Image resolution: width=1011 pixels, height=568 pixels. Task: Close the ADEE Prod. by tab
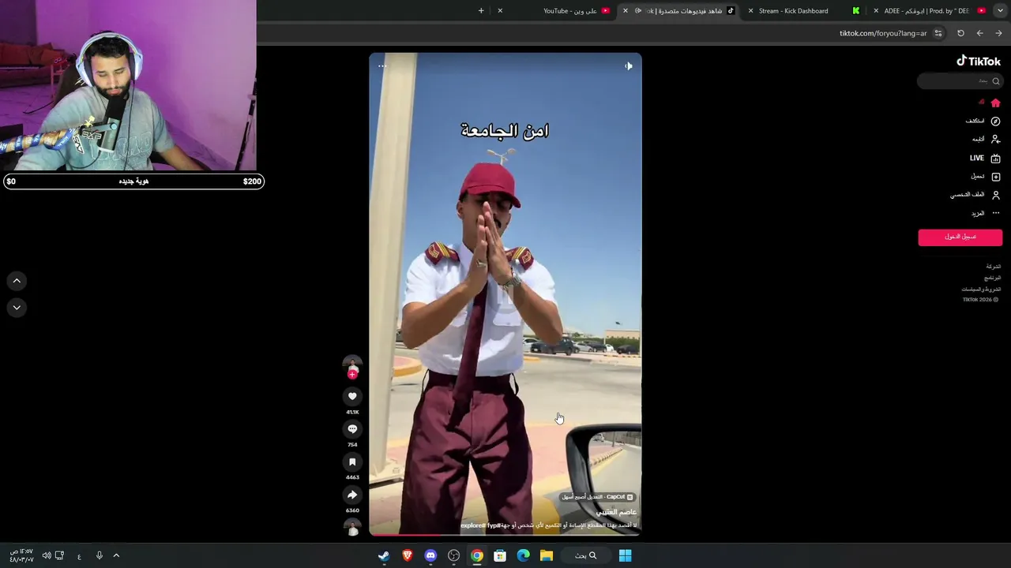[x=876, y=11]
